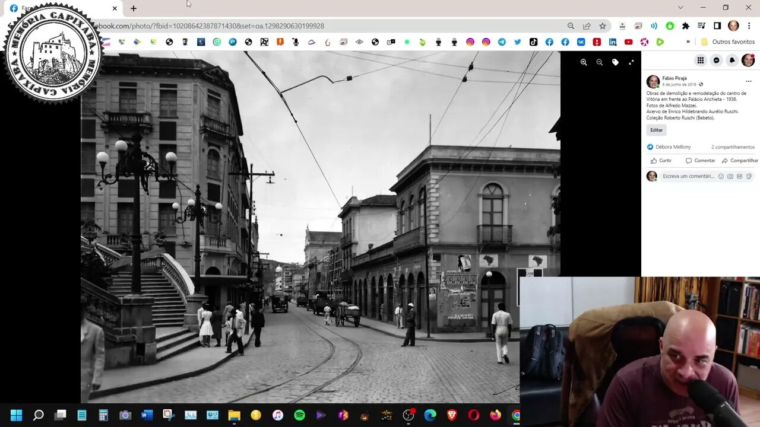Viewport: 760px width, 427px height.
Task: Enter fullscreen photo view
Action: [x=631, y=62]
